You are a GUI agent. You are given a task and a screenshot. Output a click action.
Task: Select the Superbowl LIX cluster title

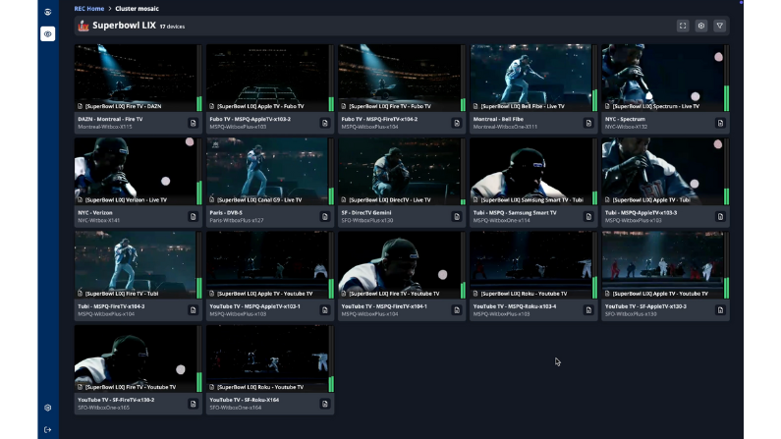point(124,26)
